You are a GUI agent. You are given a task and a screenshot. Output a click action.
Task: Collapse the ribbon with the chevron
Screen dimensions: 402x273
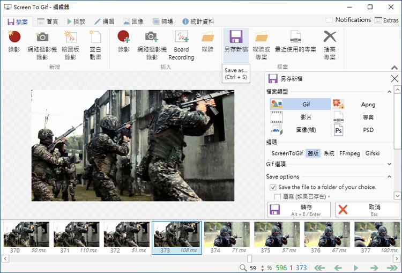point(394,68)
